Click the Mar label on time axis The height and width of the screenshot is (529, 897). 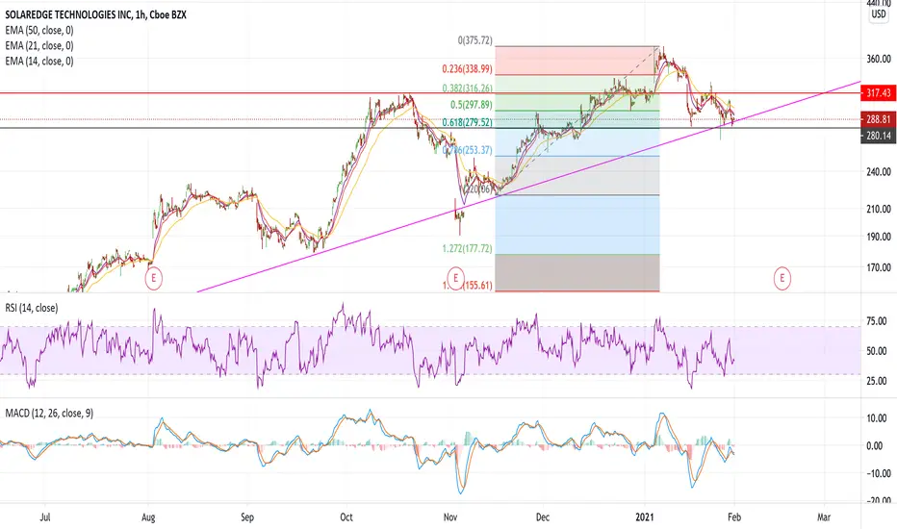tap(824, 517)
